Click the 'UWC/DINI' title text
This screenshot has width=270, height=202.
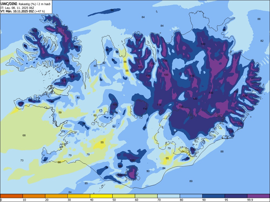9,4
